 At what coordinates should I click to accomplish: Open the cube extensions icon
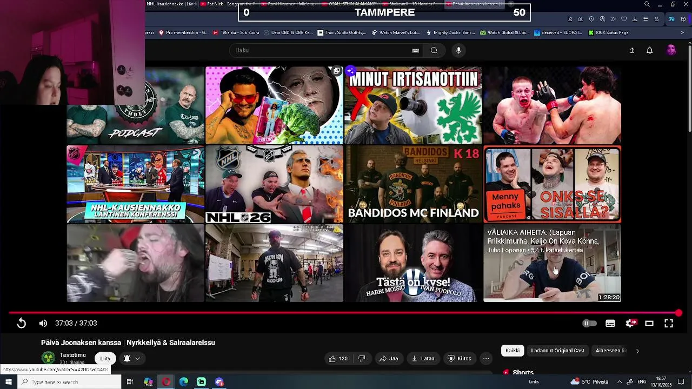(683, 19)
